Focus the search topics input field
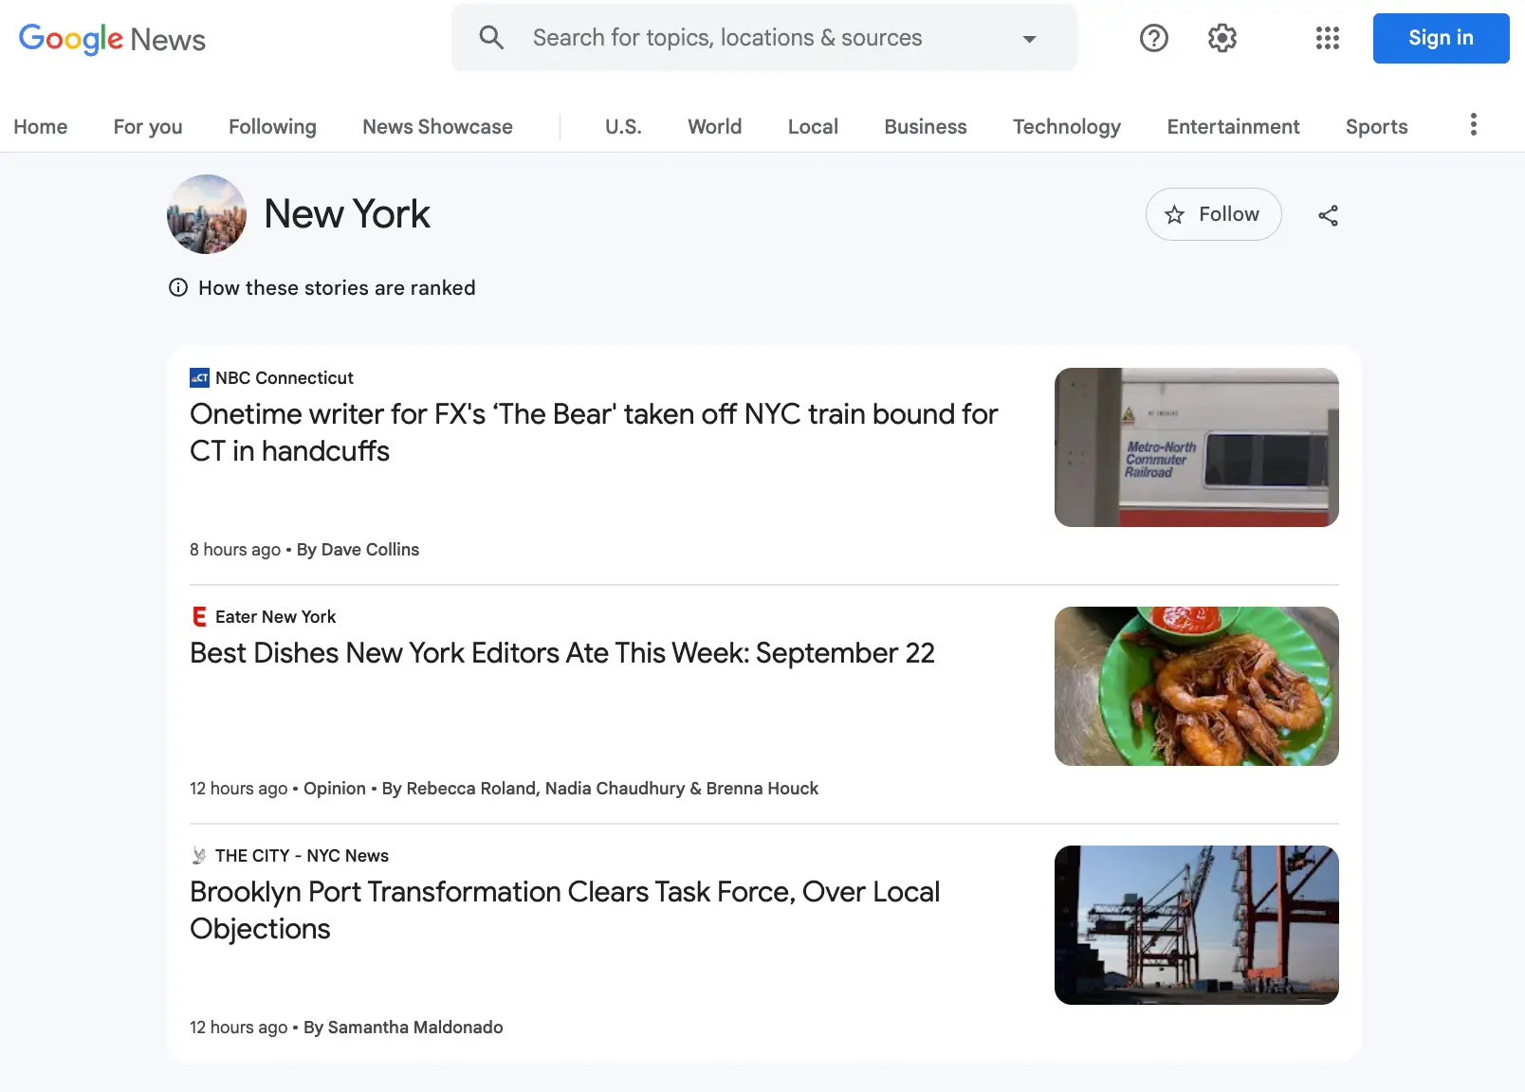Viewport: 1525px width, 1092px height. (764, 38)
